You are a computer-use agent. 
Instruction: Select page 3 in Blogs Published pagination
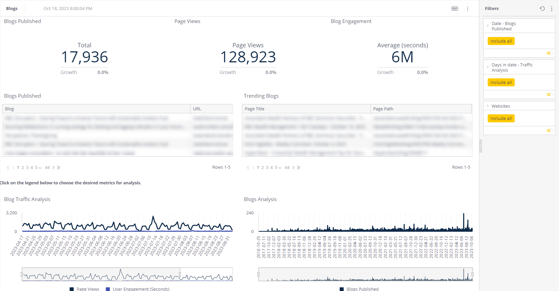pos(27,168)
